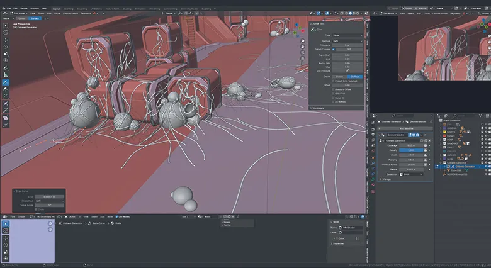
Task: Remove the GeometryNodes modifier with X
Action: pos(426,135)
